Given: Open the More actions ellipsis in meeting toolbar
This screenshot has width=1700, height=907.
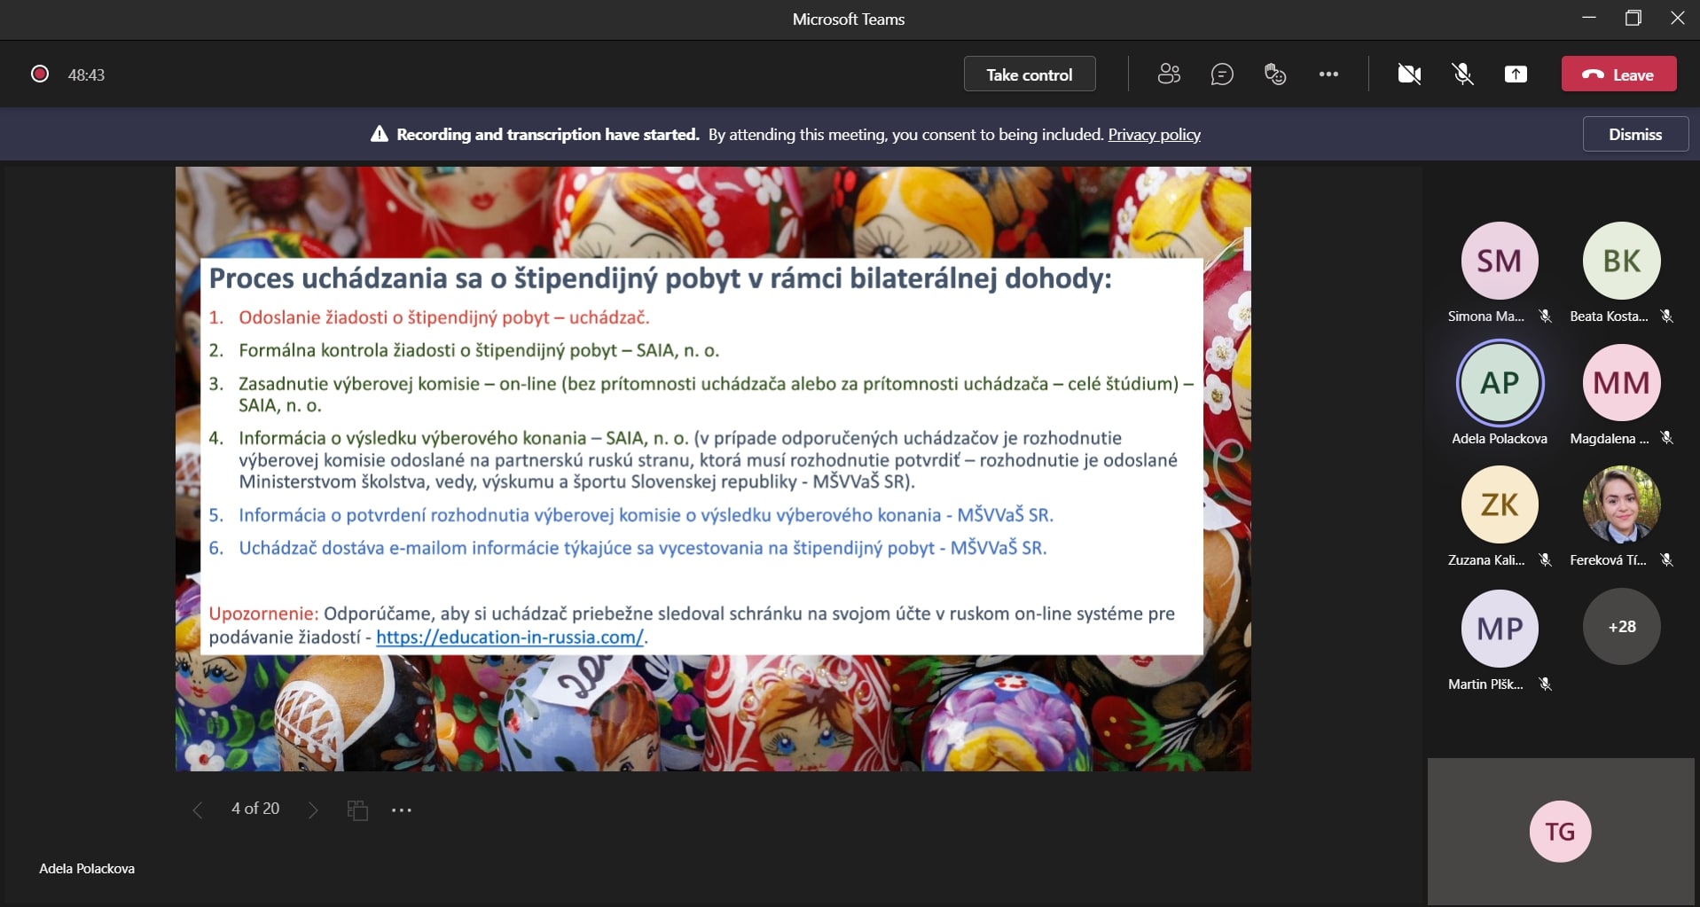Looking at the screenshot, I should pos(1328,74).
